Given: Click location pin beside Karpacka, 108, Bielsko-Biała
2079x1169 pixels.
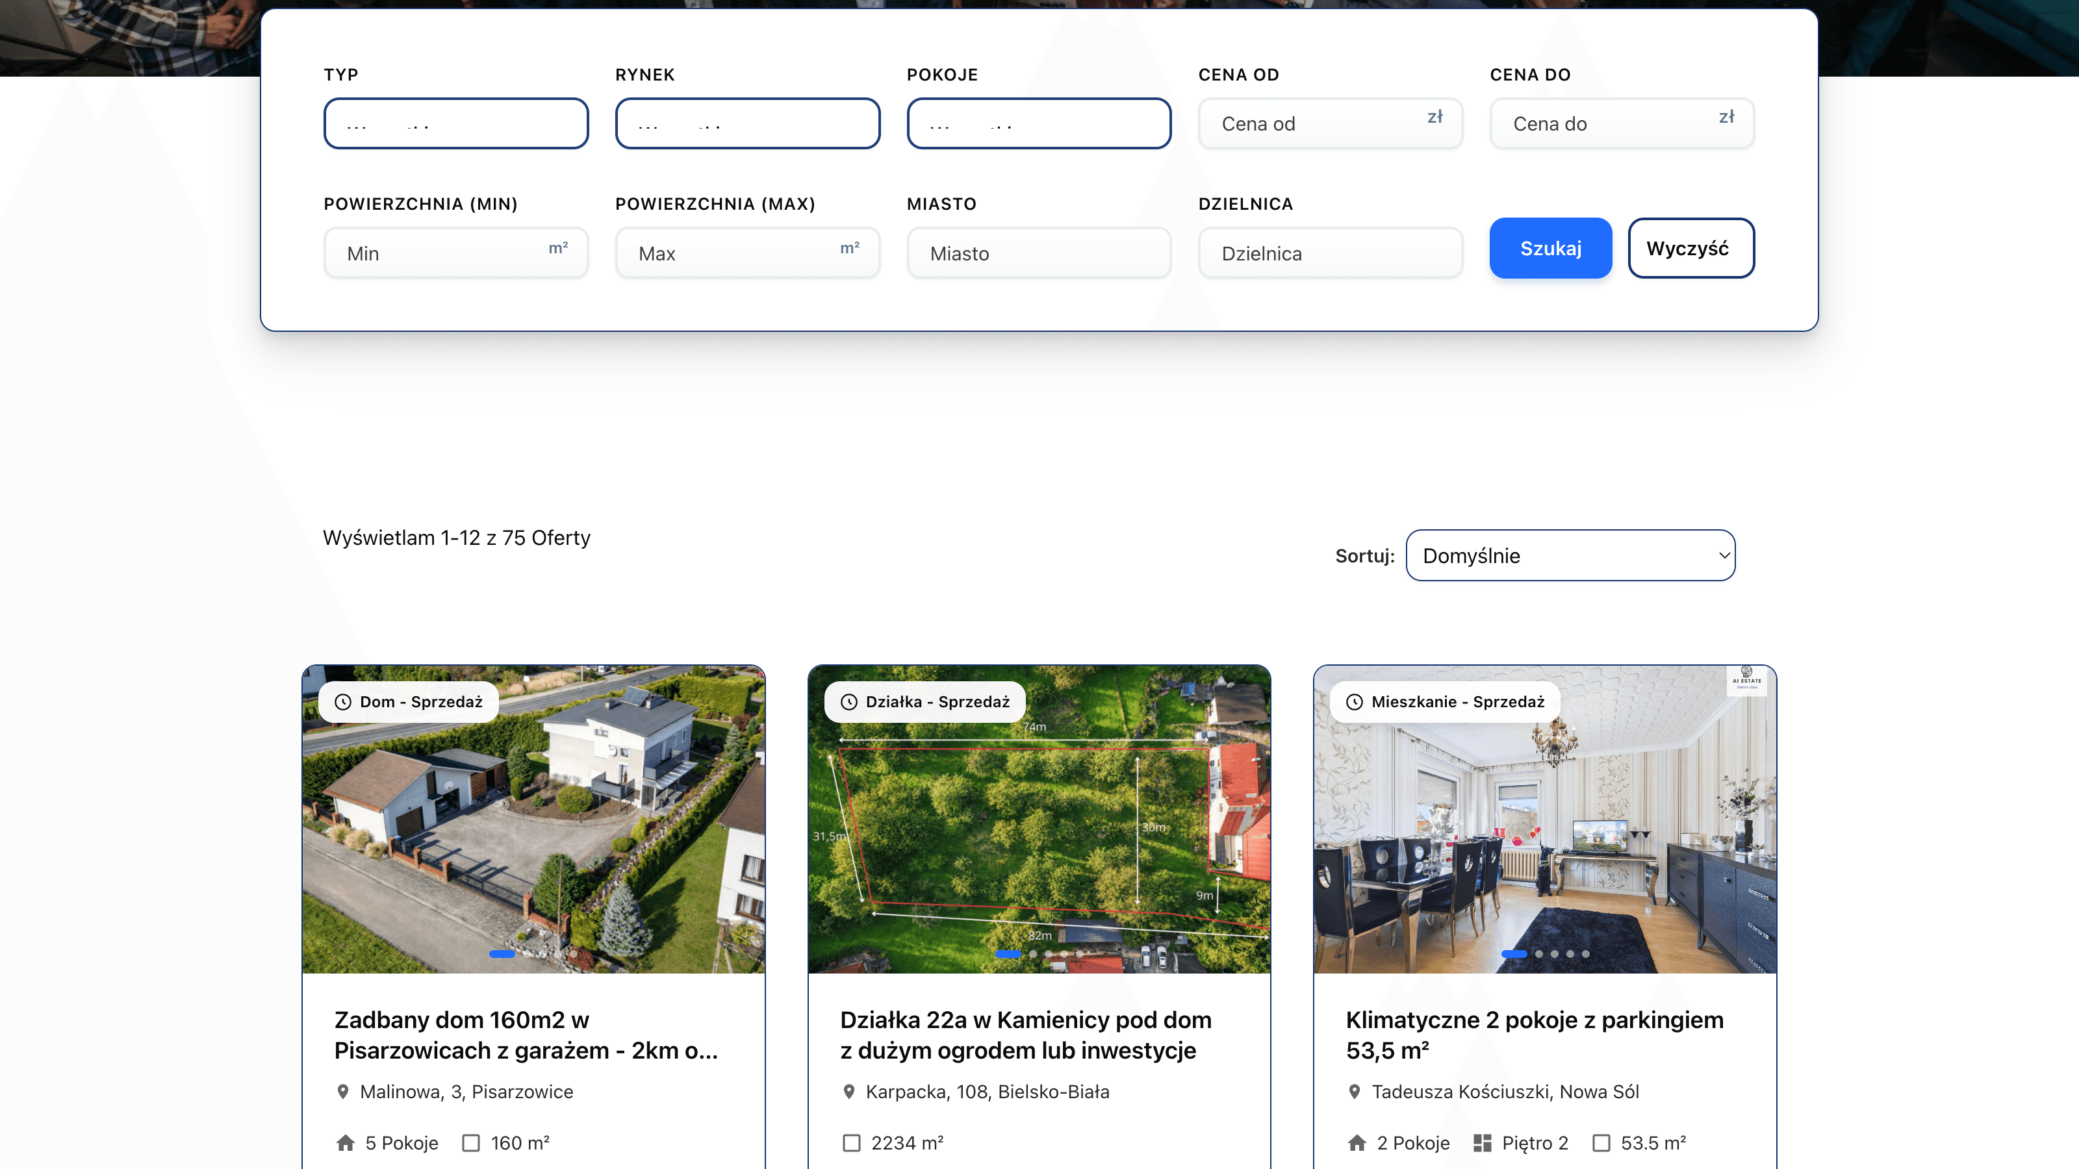Looking at the screenshot, I should click(849, 1092).
